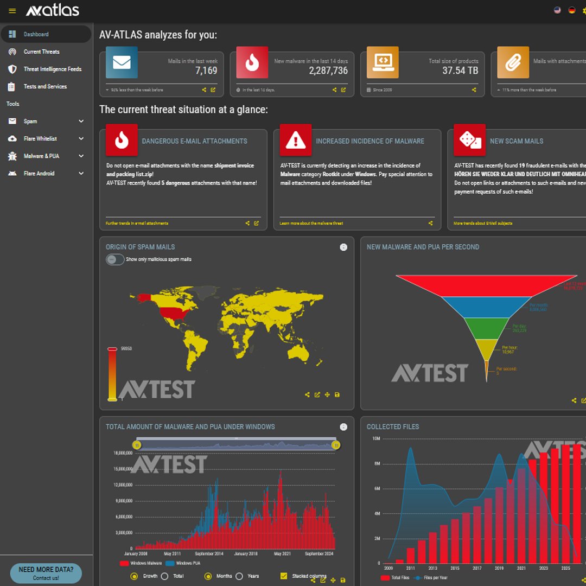Click the United States on the spam map

175,313
